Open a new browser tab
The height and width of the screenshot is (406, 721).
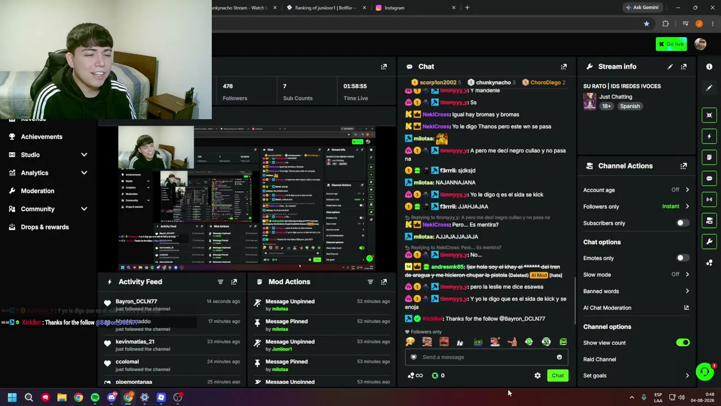coord(467,7)
